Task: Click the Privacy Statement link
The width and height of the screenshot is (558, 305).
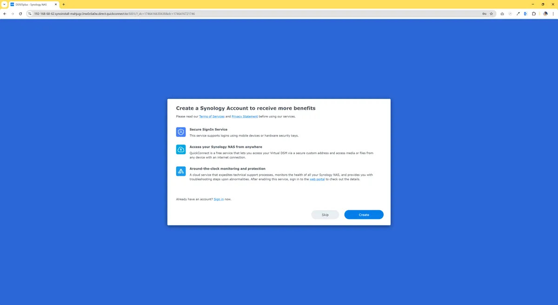Action: [x=245, y=116]
